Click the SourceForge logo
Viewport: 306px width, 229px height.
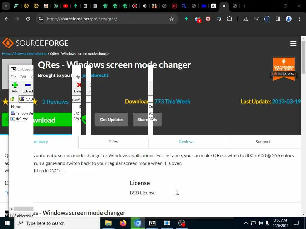35,43
